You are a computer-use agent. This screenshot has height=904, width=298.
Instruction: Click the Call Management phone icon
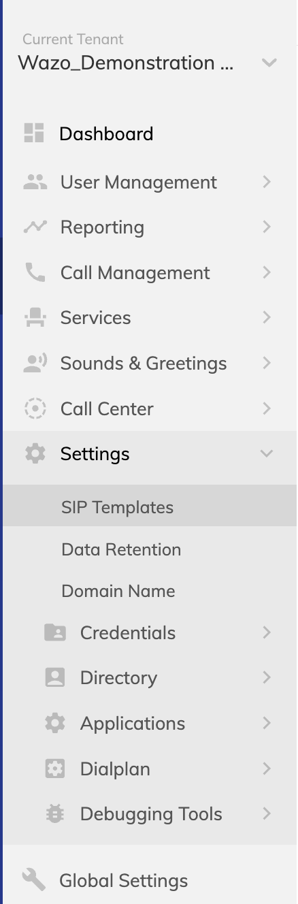point(35,272)
